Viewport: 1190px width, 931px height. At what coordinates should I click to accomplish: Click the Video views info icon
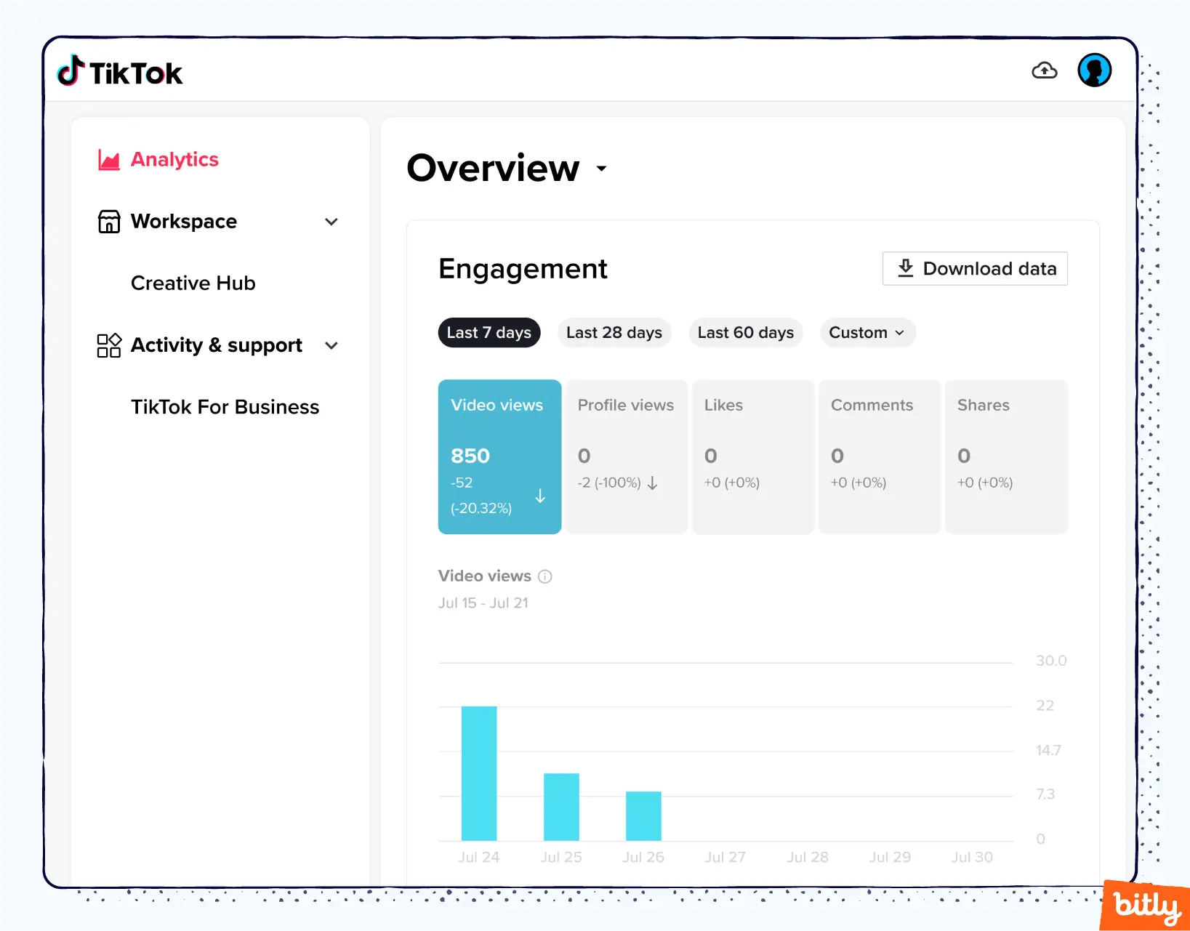tap(544, 576)
